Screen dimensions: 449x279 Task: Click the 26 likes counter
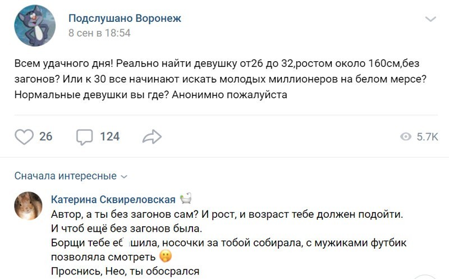point(45,136)
